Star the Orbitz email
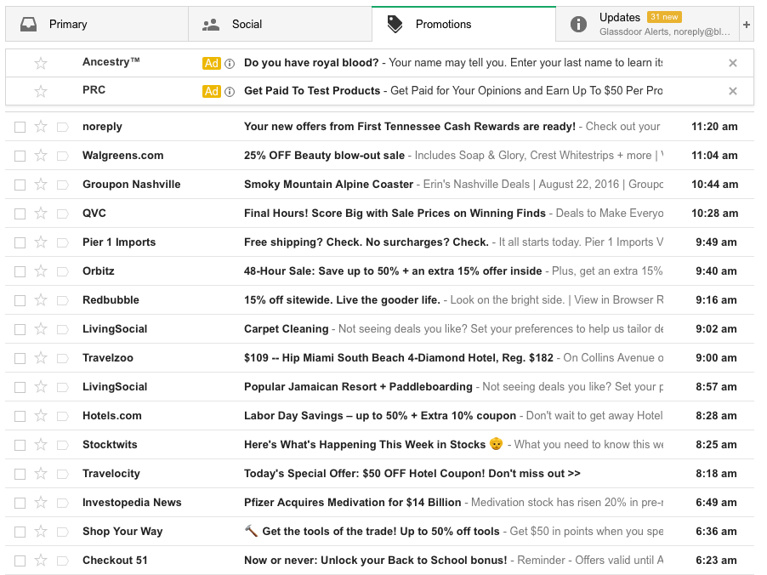Viewport: 767px width, 575px height. [x=41, y=271]
